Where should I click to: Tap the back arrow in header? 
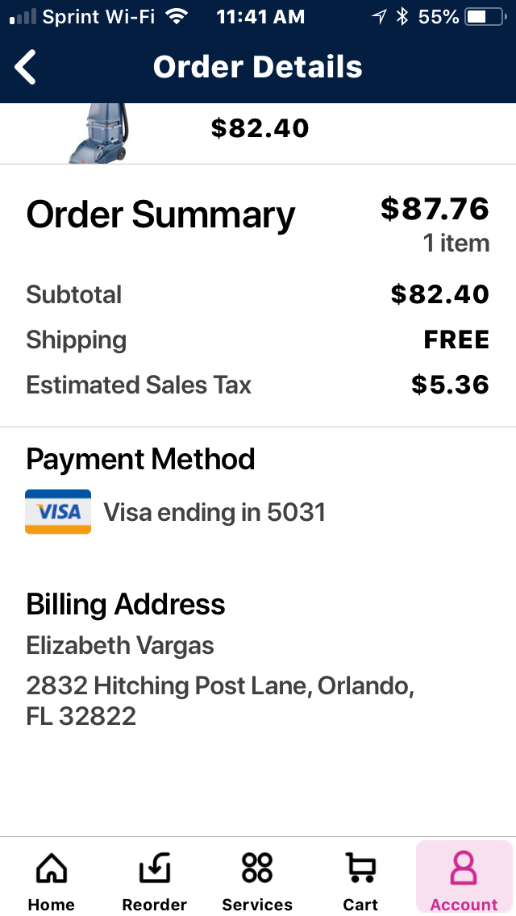coord(26,67)
